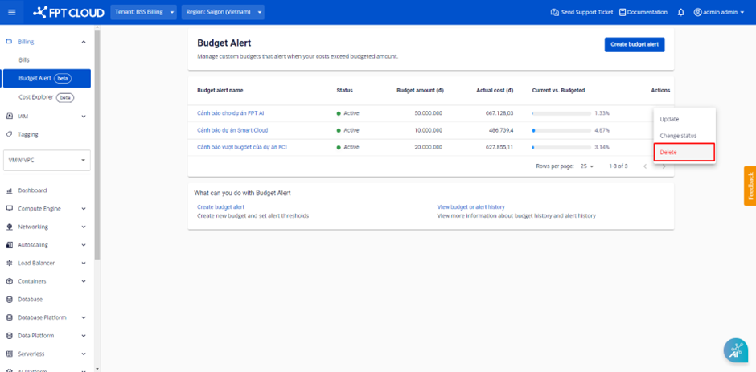Click the Create budget alert button
Screen dimensions: 756x372
tap(634, 44)
